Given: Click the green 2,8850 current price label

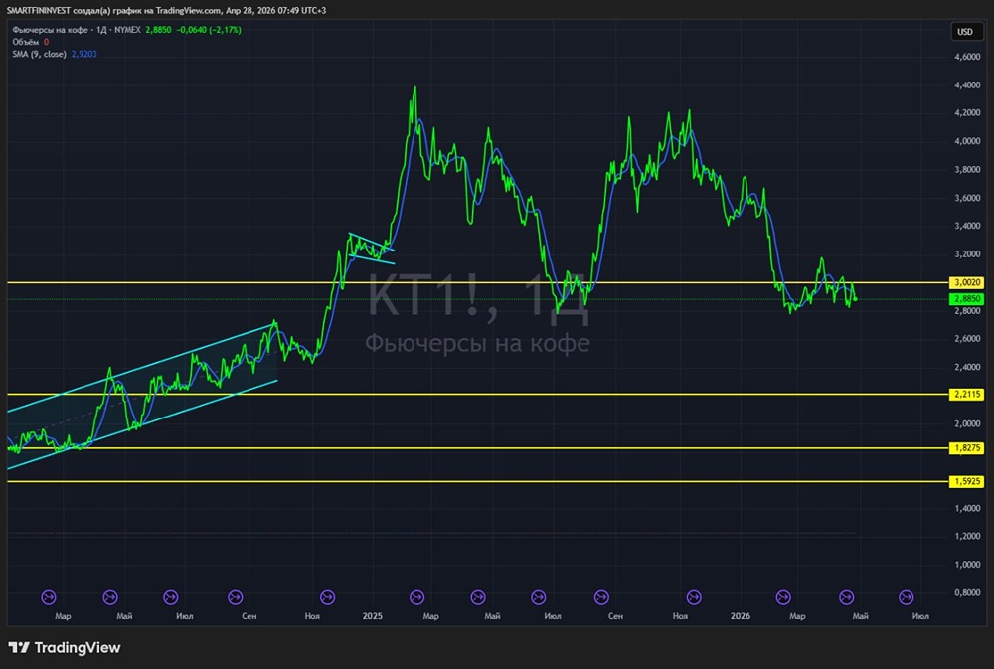Looking at the screenshot, I should 966,299.
